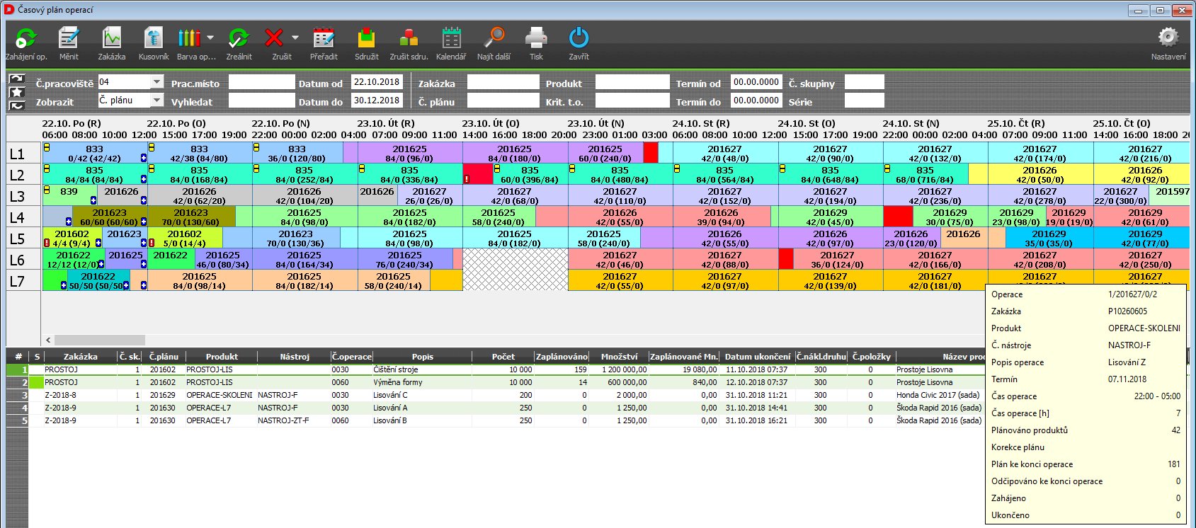Image resolution: width=1196 pixels, height=528 pixels.
Task: Click the Vyhledat search field
Action: (x=261, y=101)
